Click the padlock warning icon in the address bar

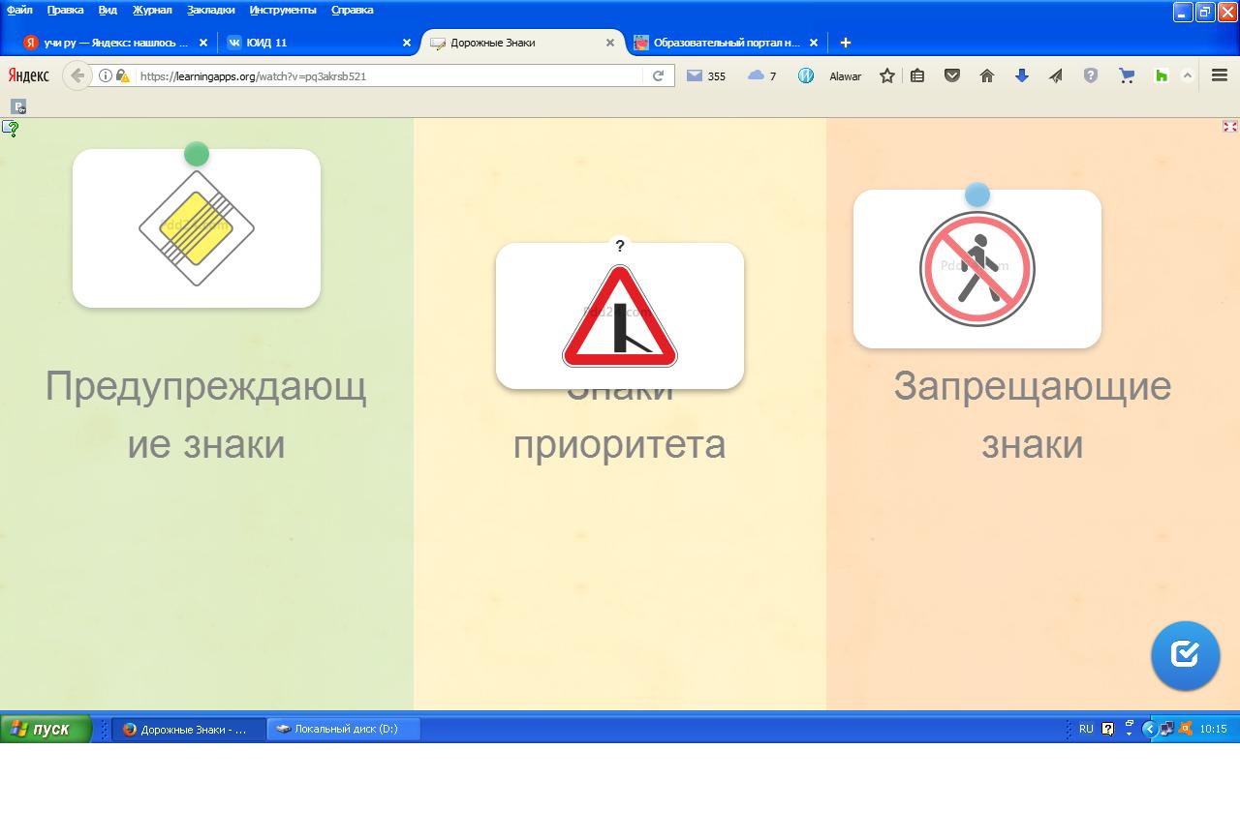point(123,75)
